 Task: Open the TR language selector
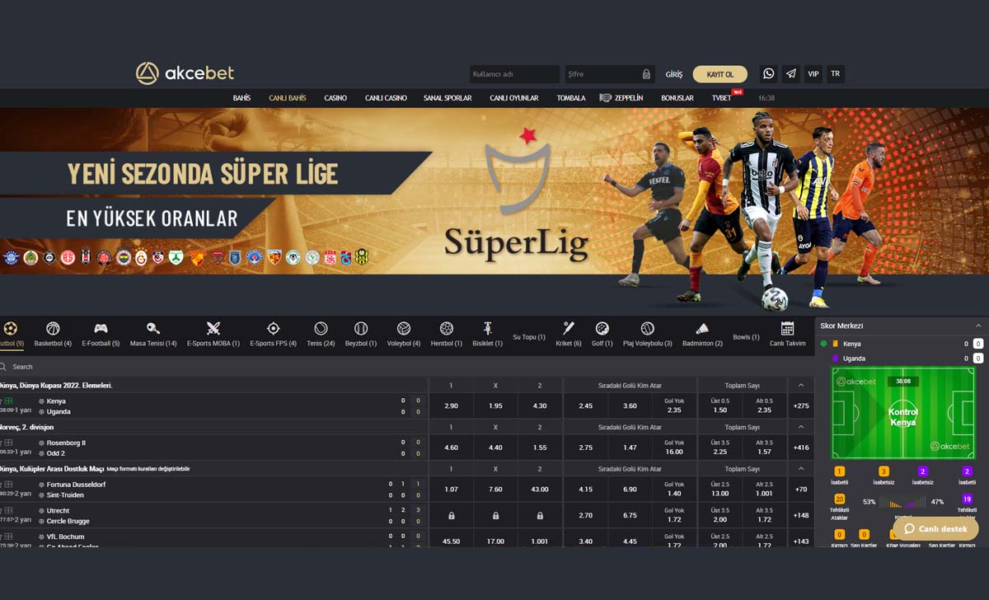coord(836,73)
